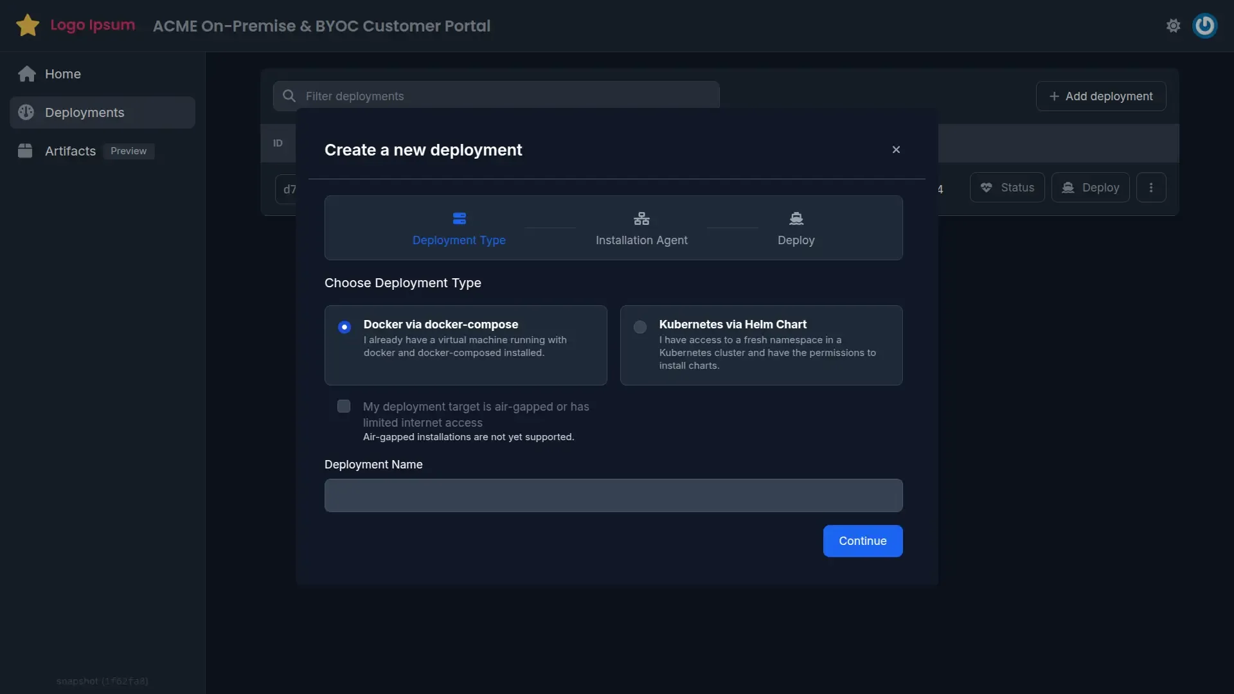Click the Installation Agent hierarchy icon

641,218
